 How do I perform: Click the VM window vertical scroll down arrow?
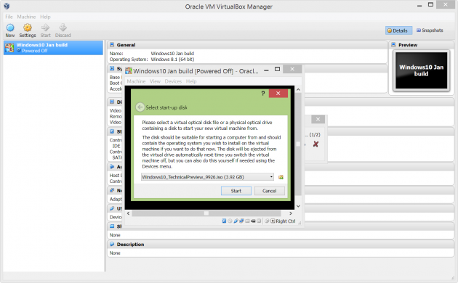pos(298,206)
